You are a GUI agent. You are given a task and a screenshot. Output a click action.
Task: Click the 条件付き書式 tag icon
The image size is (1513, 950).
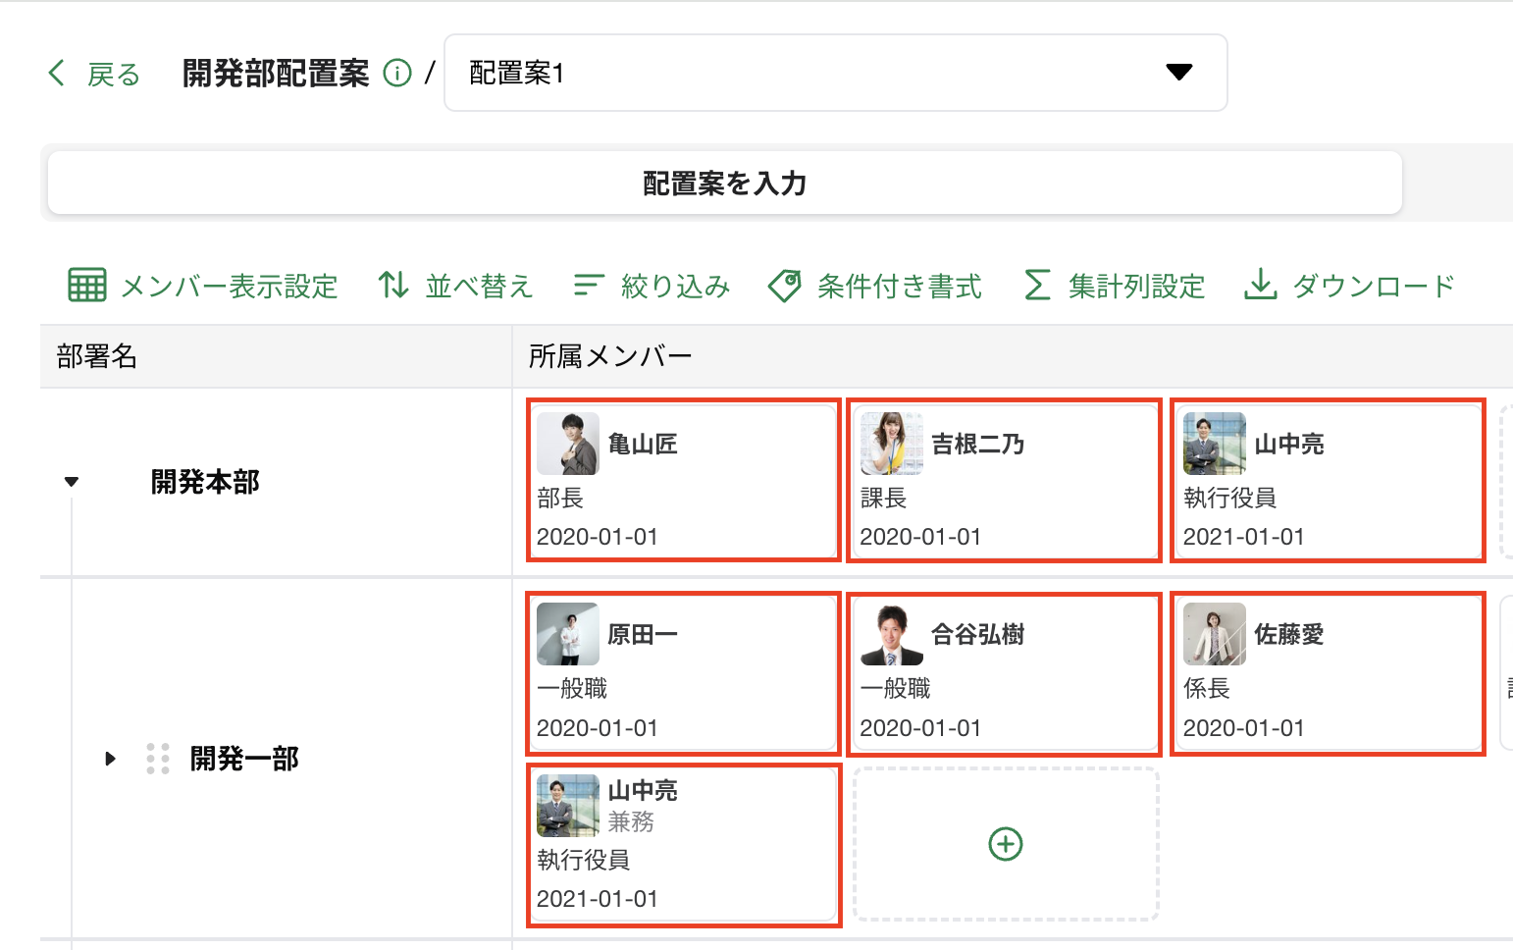click(785, 286)
